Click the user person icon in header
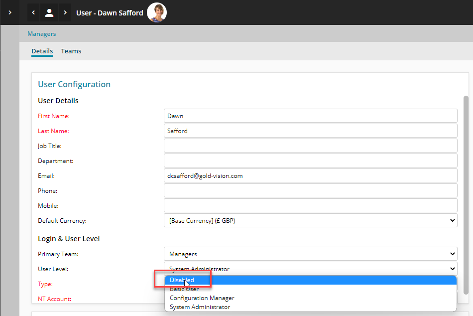Screen dimensions: 473x316 [x=49, y=12]
